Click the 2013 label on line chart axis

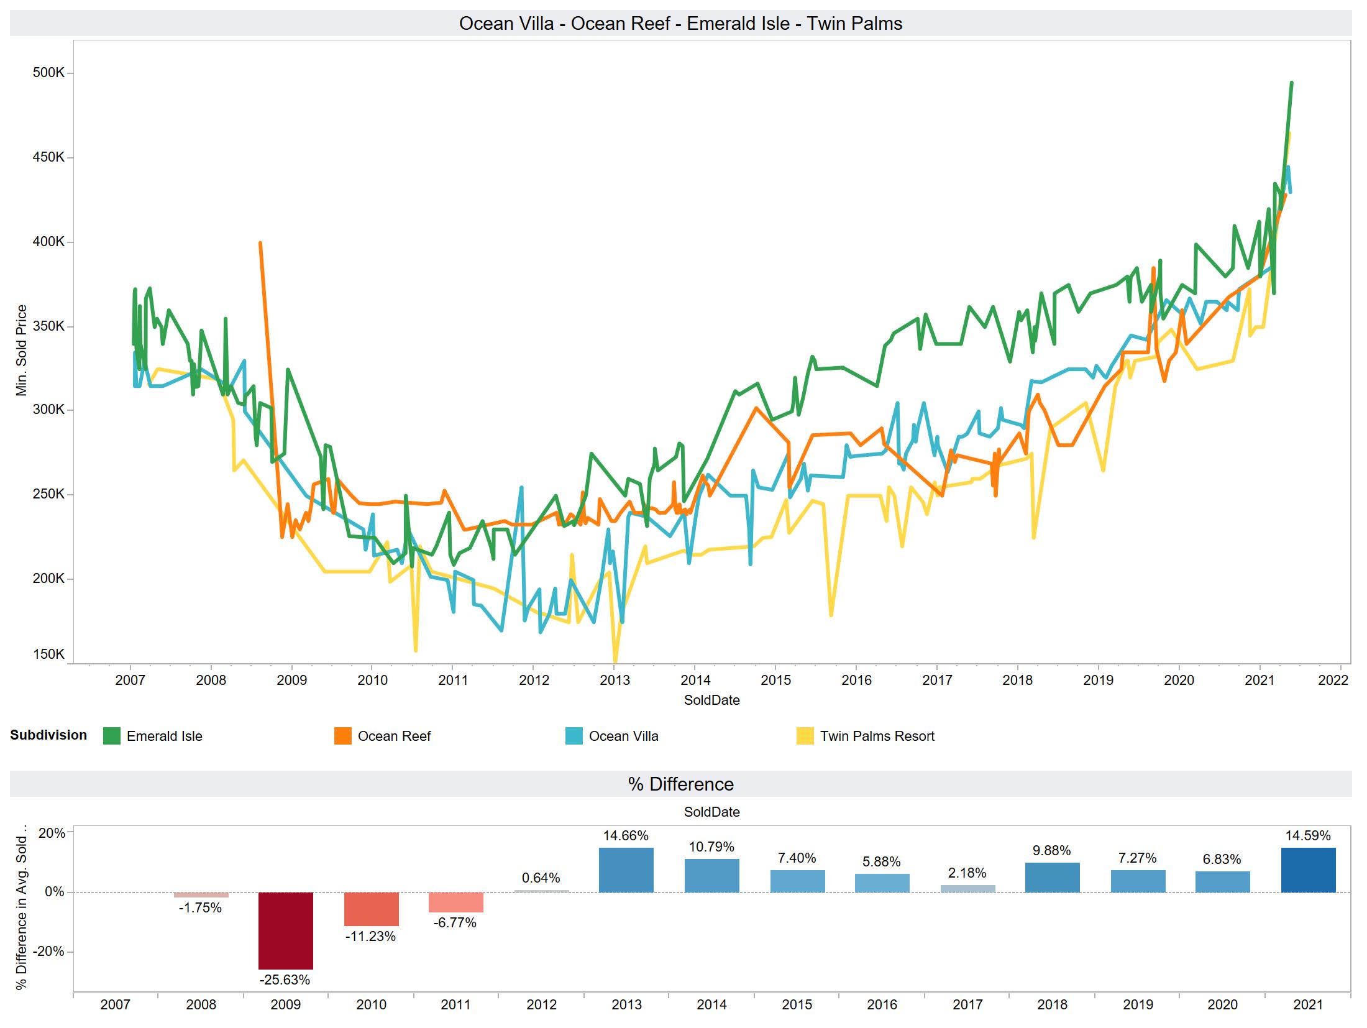615,681
